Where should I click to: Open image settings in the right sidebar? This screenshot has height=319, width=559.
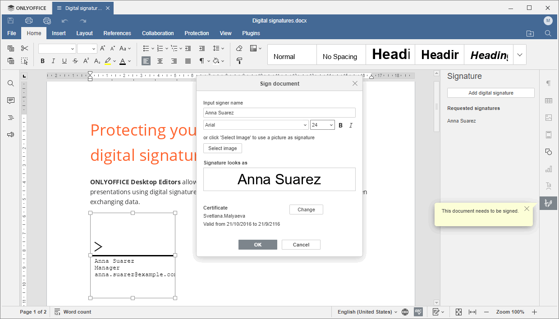(548, 118)
